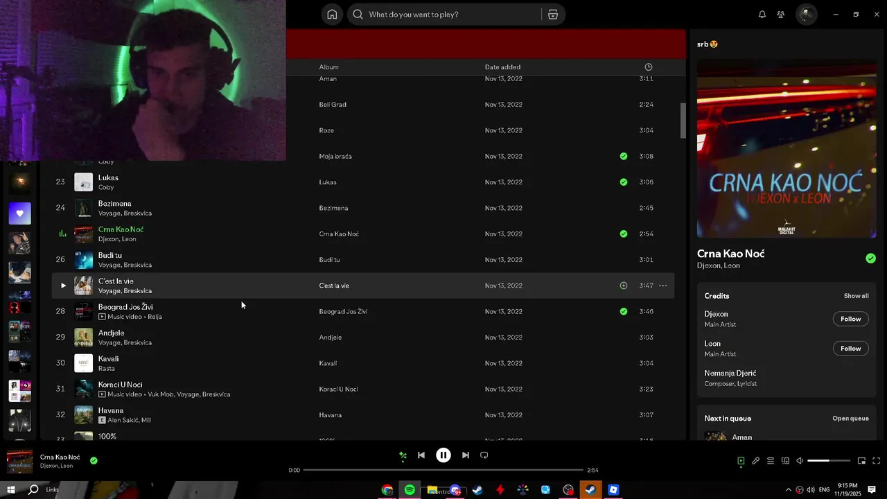Open the artist link in the player bar
Image resolution: width=887 pixels, height=499 pixels.
(x=56, y=466)
